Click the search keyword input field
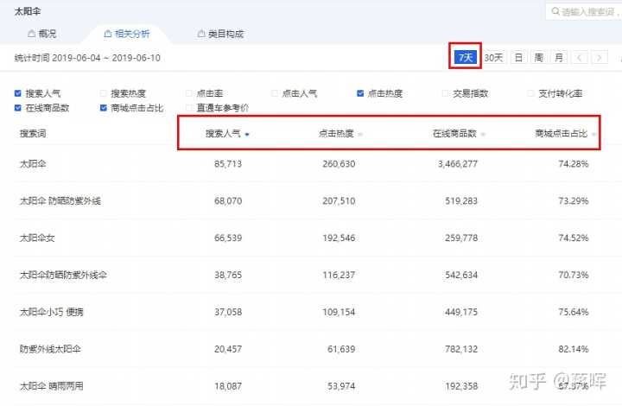This screenshot has height=406, width=622. 589,12
